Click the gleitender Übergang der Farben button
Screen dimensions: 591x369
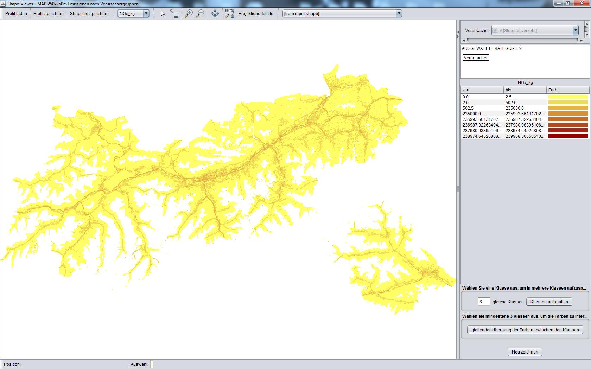(x=525, y=330)
